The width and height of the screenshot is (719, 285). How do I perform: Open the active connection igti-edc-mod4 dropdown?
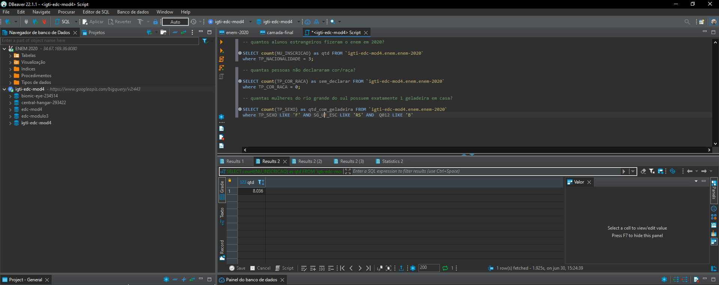coord(229,22)
